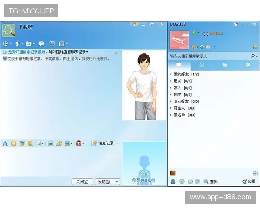Open the send button options dropdown arrow
Viewport: 260px width, 208px height.
(117, 182)
